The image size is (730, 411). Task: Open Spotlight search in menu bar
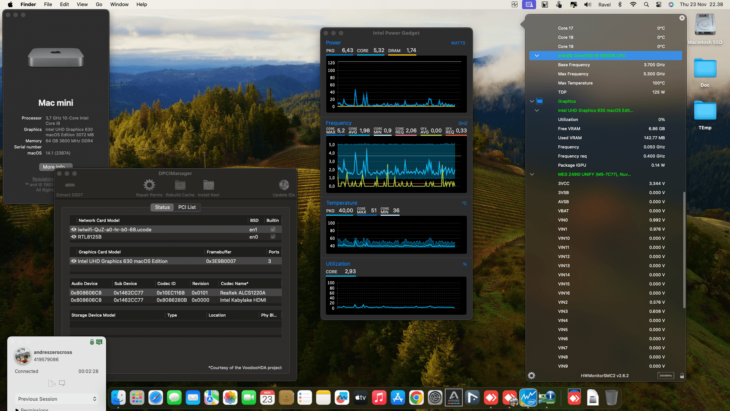click(x=646, y=5)
